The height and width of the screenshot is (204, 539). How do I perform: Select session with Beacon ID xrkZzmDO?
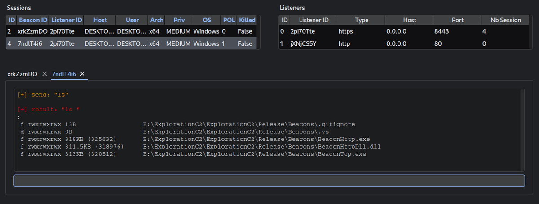coord(132,31)
